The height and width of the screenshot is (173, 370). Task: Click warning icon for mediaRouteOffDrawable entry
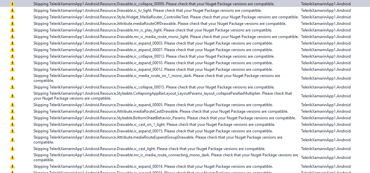tap(12, 23)
